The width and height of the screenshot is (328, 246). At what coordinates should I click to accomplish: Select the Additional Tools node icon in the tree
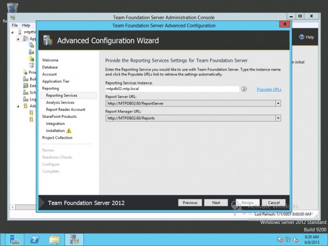point(25,106)
